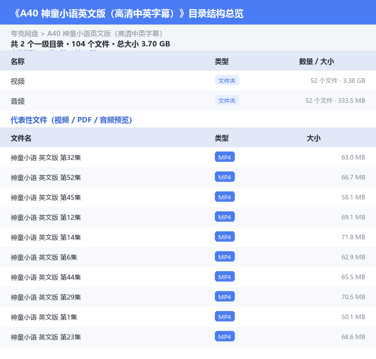Click the 文件名 column header
This screenshot has height=359, width=376.
click(x=21, y=138)
